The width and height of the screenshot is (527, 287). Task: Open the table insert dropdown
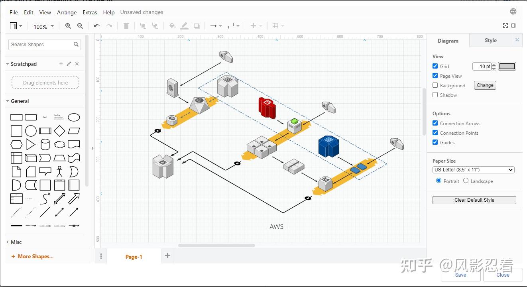click(278, 26)
